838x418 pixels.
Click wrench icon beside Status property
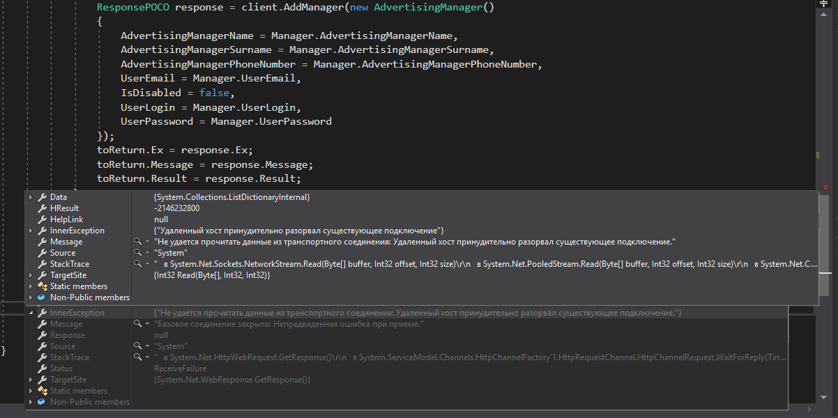pos(42,369)
